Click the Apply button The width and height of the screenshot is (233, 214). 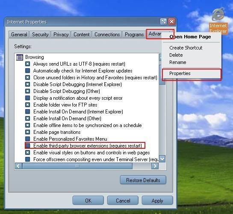pyautogui.click(x=157, y=200)
